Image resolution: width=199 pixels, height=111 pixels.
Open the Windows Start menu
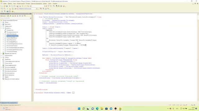coord(79,109)
